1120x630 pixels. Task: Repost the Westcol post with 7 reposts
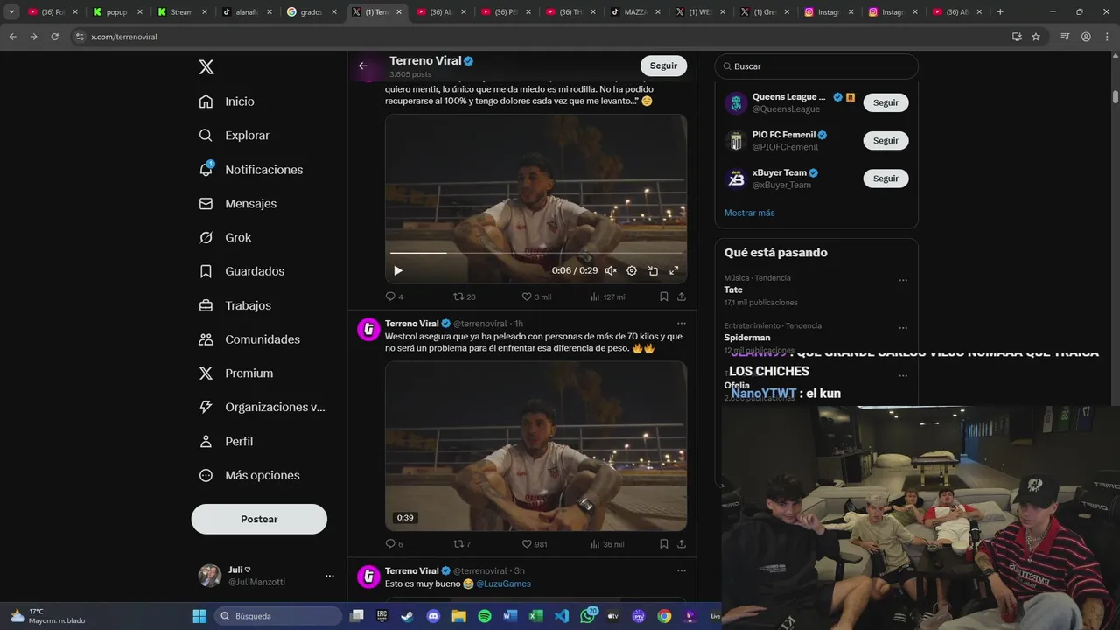tap(461, 544)
